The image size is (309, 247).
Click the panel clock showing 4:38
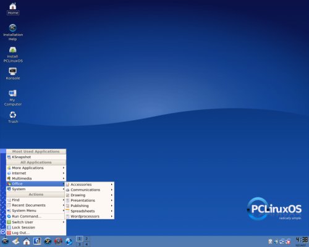302,241
